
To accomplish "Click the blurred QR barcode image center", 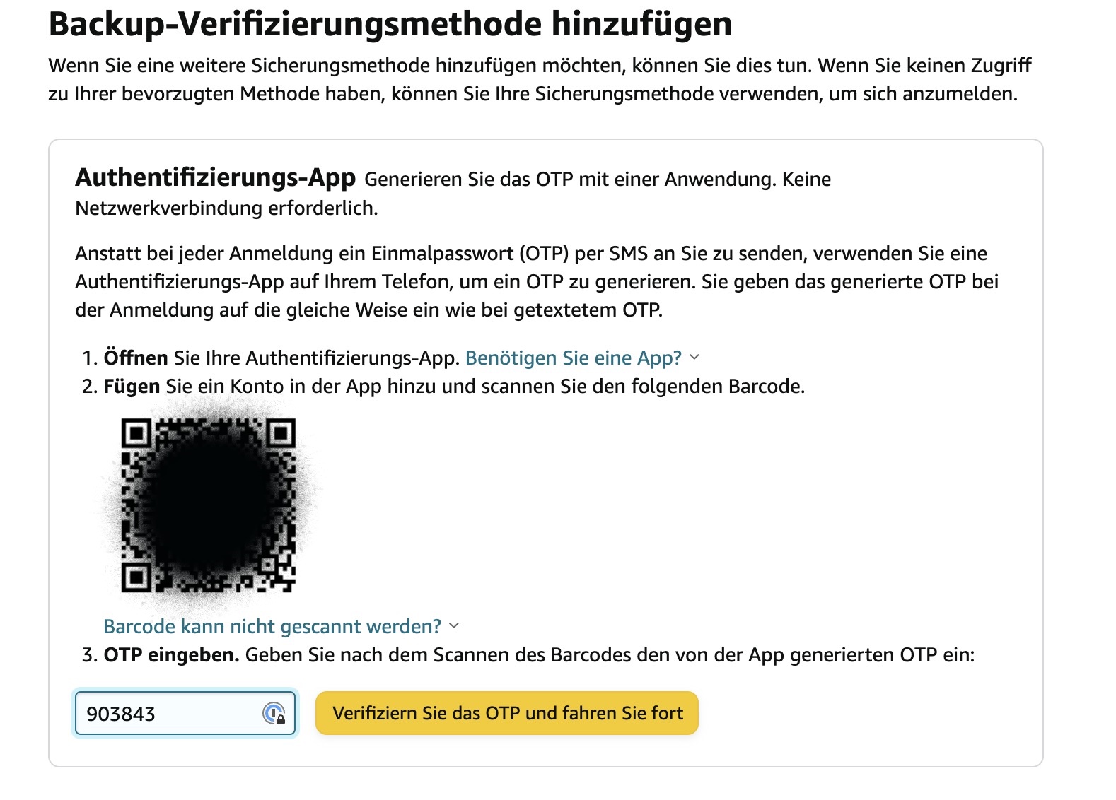I will (209, 505).
